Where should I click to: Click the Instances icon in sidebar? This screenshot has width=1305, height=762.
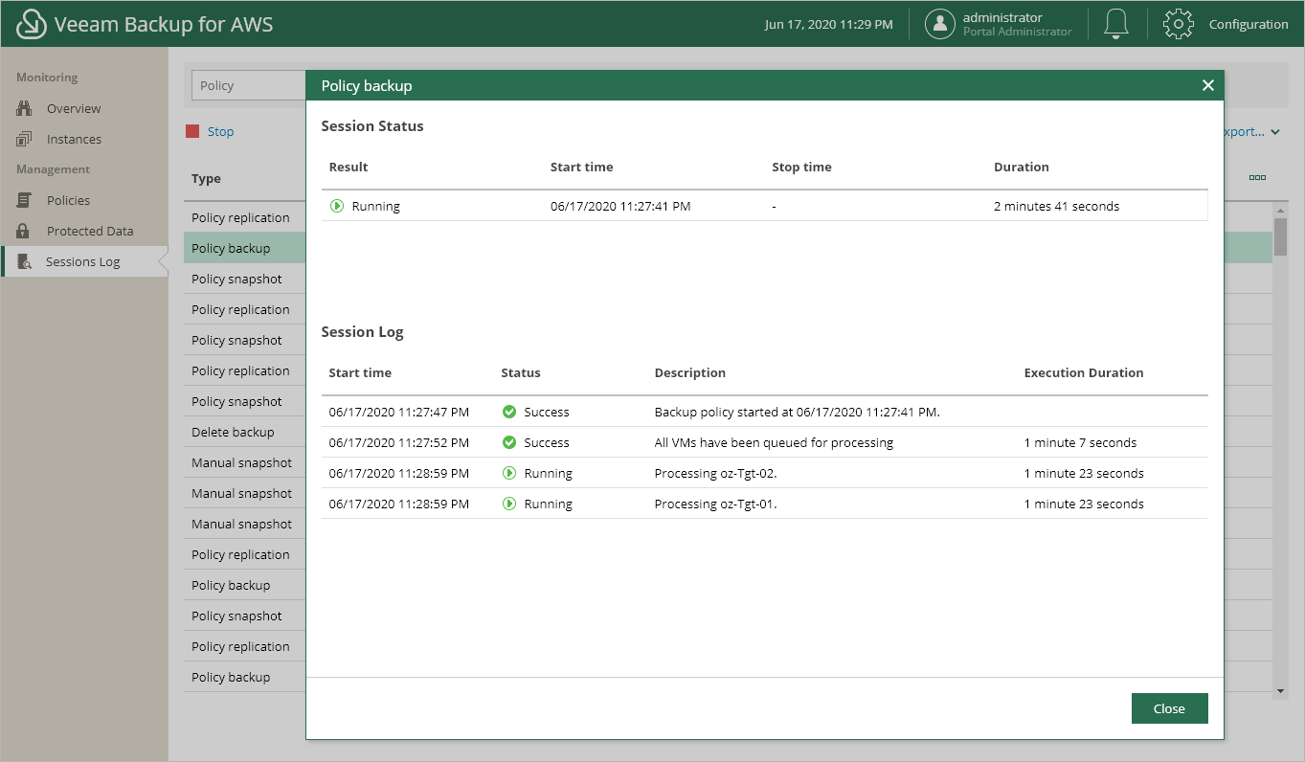pyautogui.click(x=25, y=139)
